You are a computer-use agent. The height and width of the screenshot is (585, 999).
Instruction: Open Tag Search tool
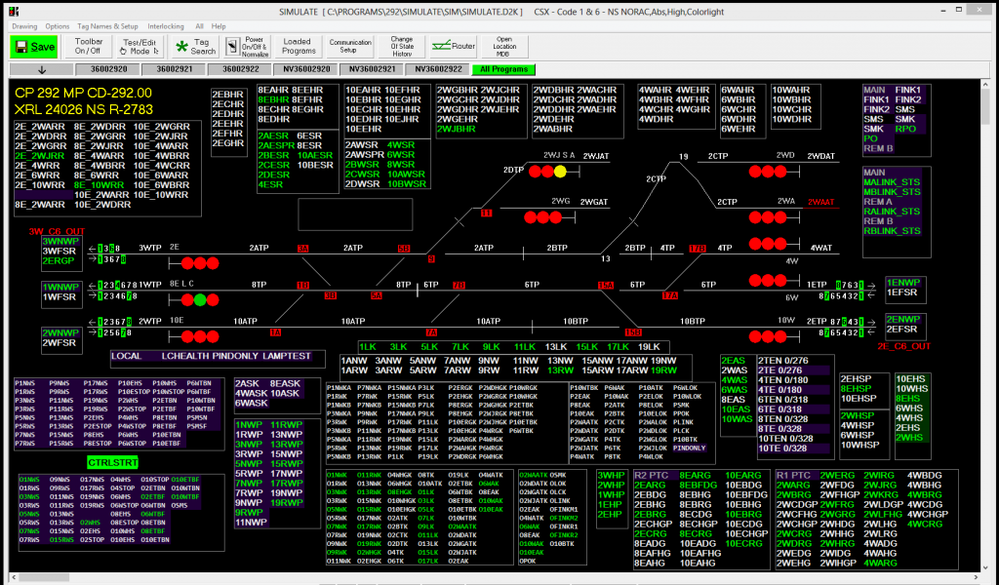click(x=196, y=47)
